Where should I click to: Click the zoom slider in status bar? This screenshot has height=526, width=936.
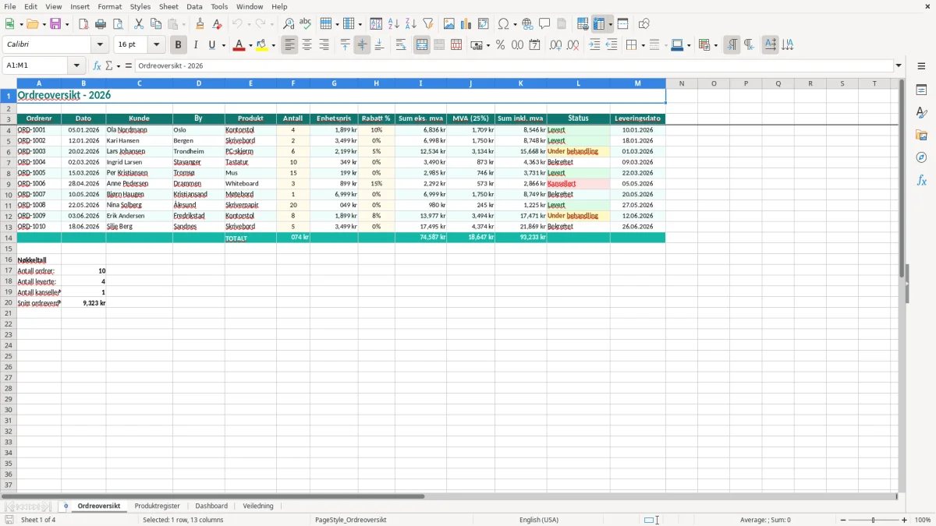[x=873, y=520]
